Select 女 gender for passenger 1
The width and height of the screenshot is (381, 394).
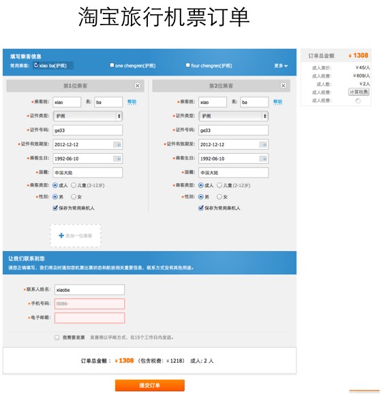74,197
